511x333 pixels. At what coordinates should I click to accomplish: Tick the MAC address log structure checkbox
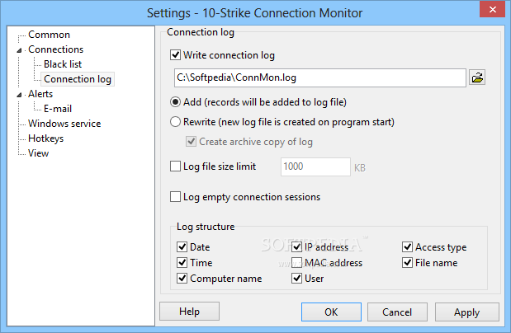[296, 263]
